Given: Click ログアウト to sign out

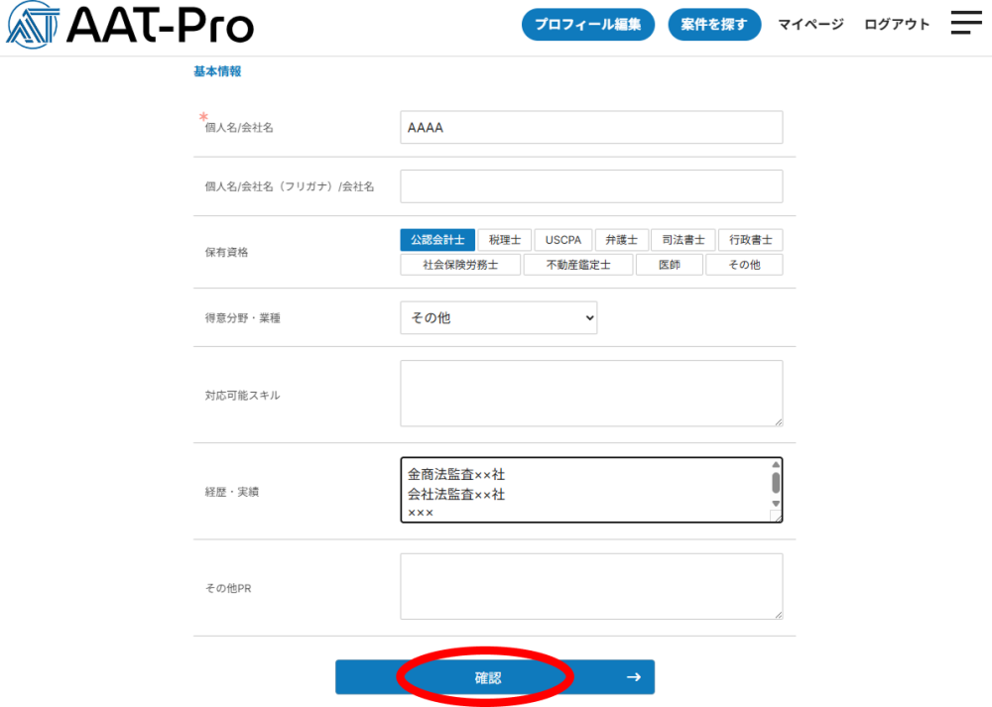Looking at the screenshot, I should pos(897,25).
